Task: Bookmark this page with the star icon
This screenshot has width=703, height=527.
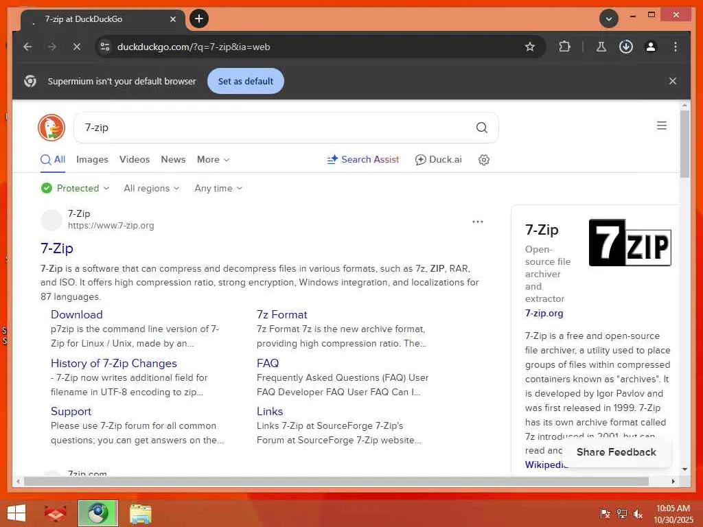Action: [530, 47]
